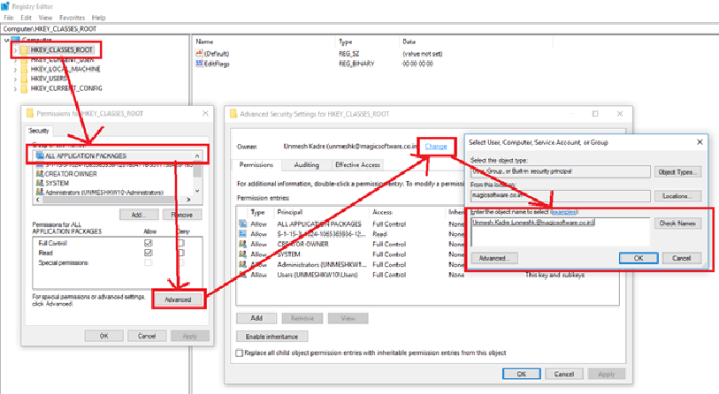719x394 pixels.
Task: Click Check Names button
Action: pyautogui.click(x=677, y=224)
